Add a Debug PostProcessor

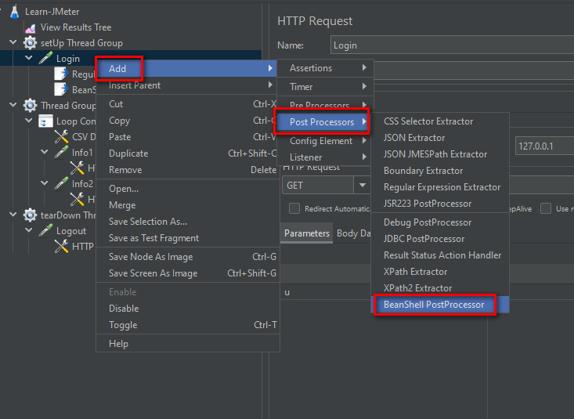pos(440,222)
